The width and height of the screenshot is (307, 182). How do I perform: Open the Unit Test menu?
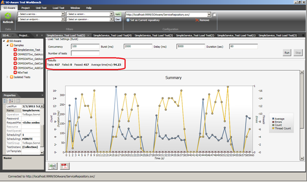point(41,8)
